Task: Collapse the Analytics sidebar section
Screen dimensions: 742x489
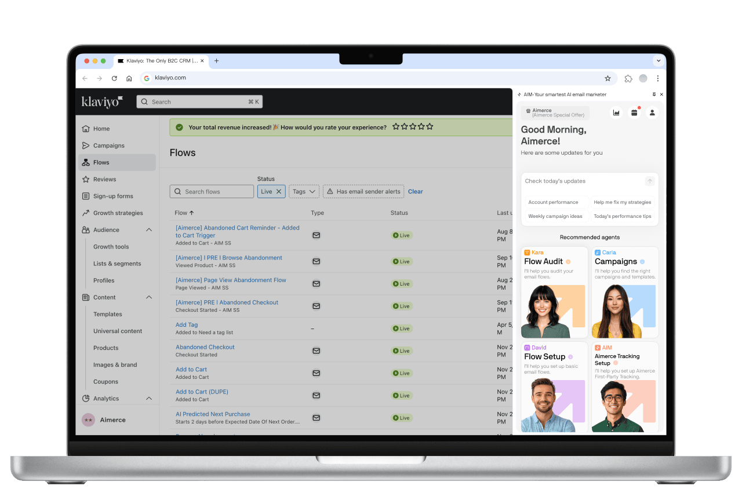Action: click(149, 399)
